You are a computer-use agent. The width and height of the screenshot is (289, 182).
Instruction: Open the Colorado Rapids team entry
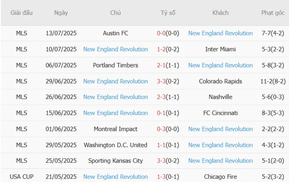click(x=221, y=81)
